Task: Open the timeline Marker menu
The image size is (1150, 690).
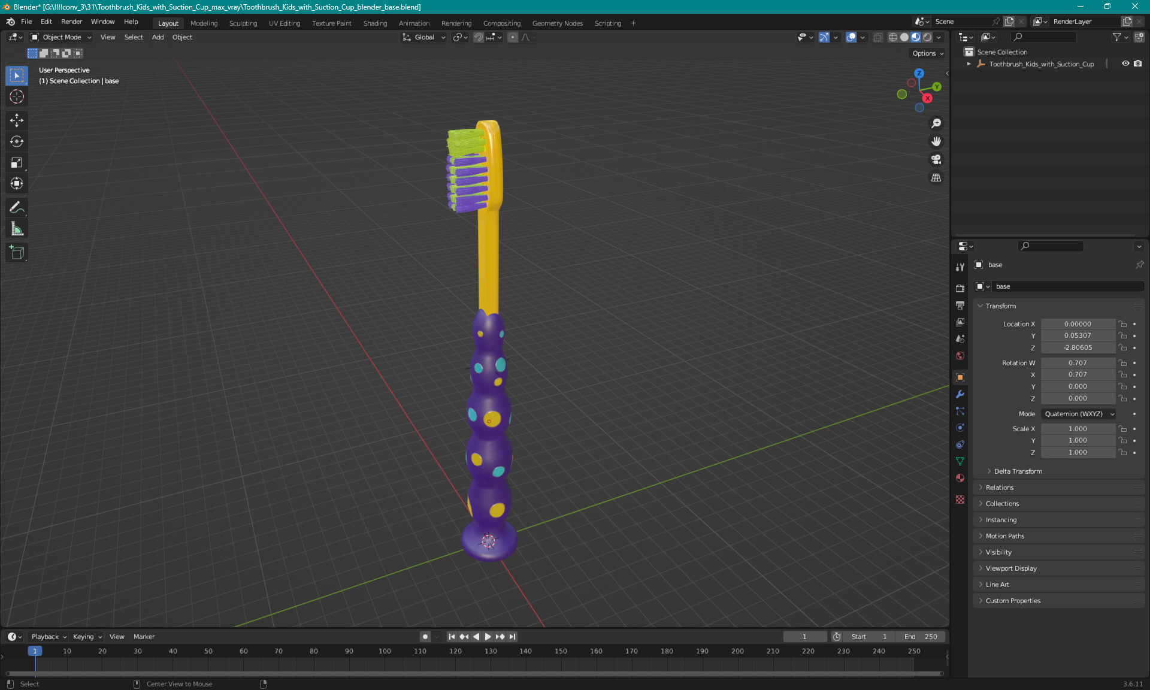Action: [144, 637]
